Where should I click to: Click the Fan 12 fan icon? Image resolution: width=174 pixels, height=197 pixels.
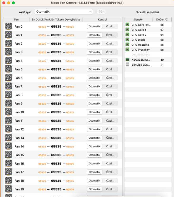[x=8, y=129]
